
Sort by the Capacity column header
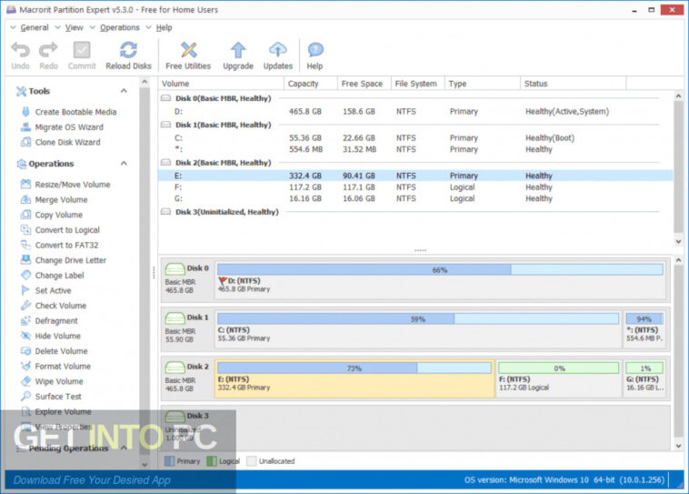[x=311, y=84]
